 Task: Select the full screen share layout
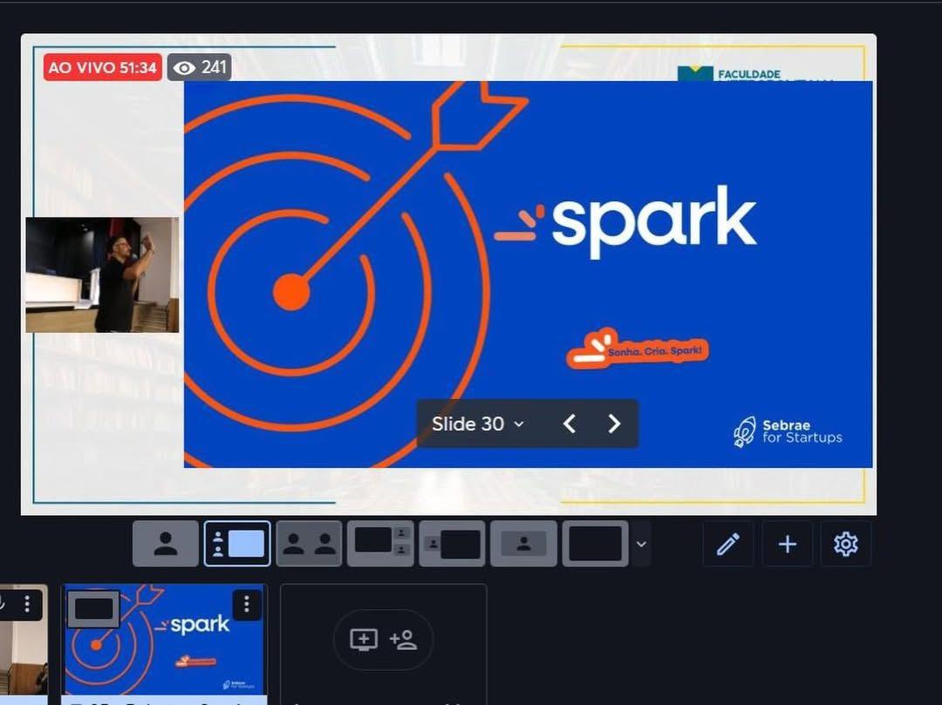point(595,544)
